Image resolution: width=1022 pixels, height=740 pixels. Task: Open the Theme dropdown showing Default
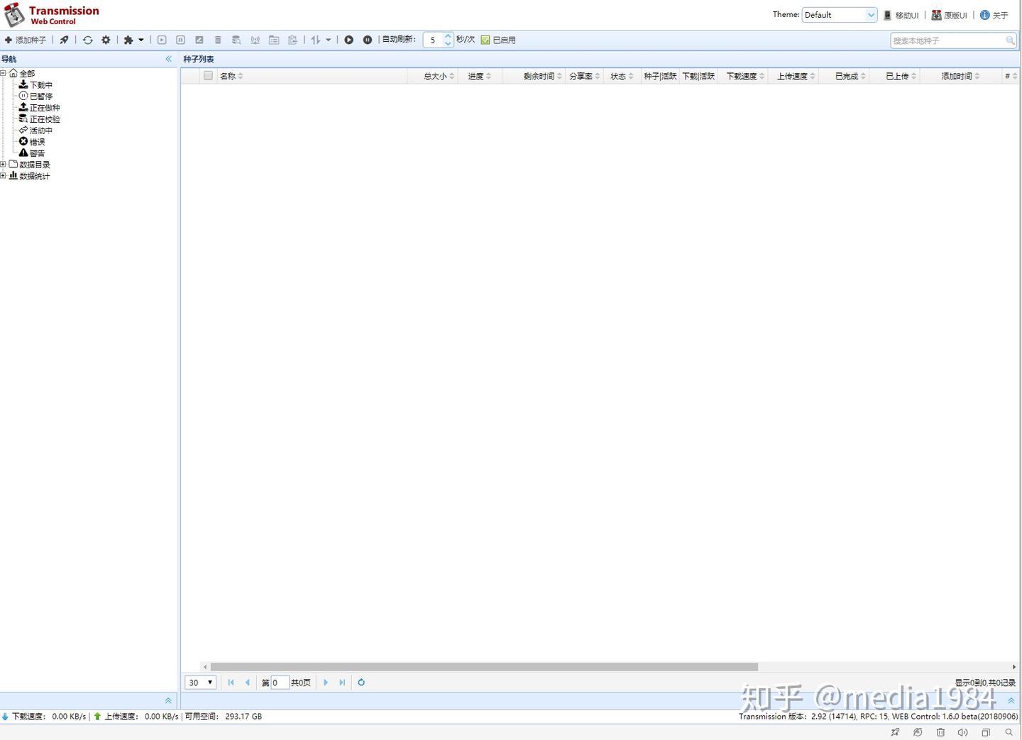coord(840,14)
